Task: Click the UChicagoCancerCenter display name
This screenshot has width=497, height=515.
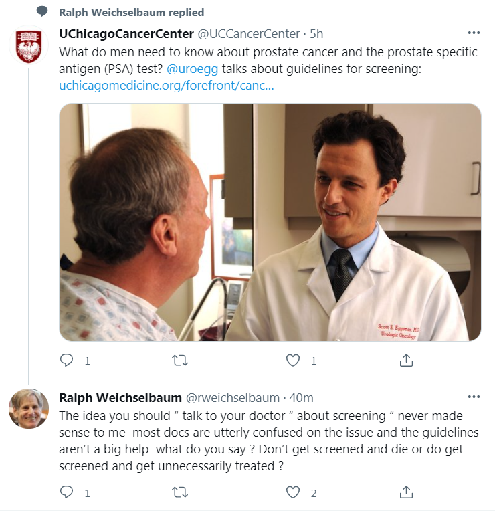Action: [126, 34]
